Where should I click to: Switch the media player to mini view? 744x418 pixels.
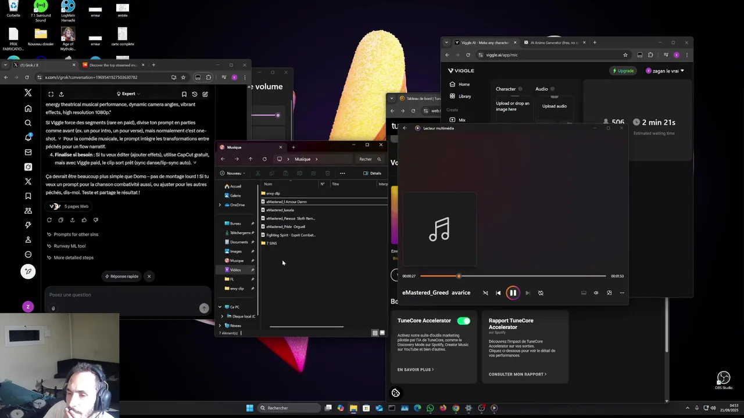609,293
